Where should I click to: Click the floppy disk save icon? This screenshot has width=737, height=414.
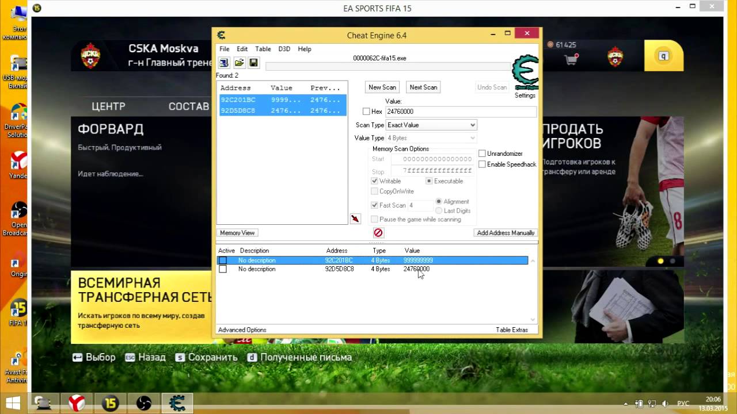click(x=253, y=63)
